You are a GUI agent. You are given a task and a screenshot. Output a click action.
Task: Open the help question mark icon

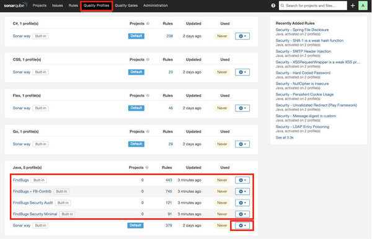[x=273, y=6]
